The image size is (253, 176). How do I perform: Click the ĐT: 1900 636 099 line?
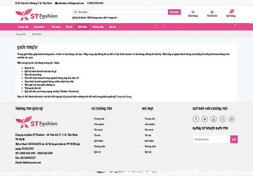coord(34,153)
